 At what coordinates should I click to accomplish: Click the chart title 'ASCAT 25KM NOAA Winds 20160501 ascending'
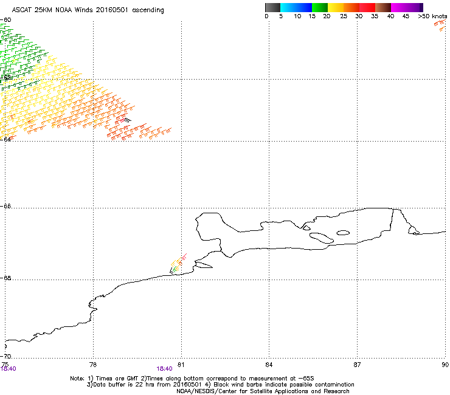coord(88,10)
